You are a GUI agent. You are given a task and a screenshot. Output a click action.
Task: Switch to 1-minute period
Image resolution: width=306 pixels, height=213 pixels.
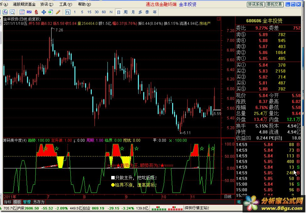pyautogui.click(x=75, y=12)
